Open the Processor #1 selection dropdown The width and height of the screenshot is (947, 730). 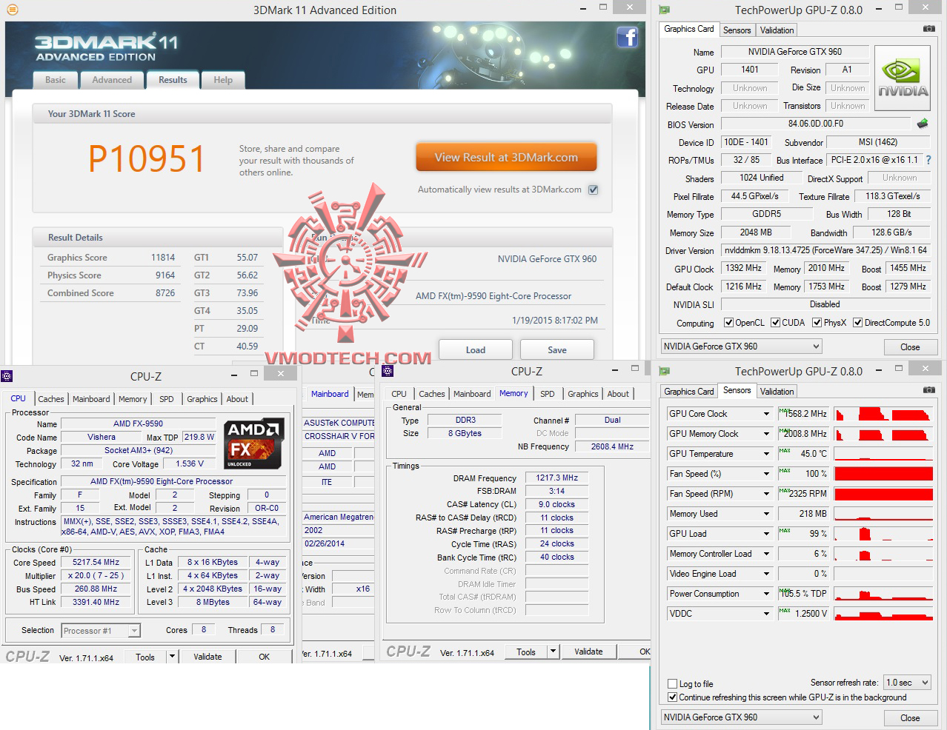[101, 631]
